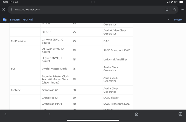
Task: Tap the home icon in bottom bar
Action: [137, 114]
